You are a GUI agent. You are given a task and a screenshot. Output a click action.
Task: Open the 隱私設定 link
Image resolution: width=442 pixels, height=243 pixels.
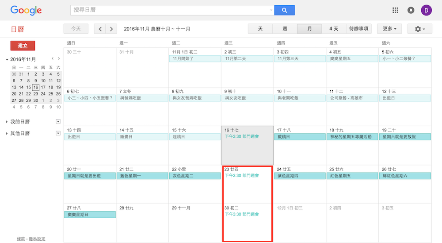click(x=37, y=239)
